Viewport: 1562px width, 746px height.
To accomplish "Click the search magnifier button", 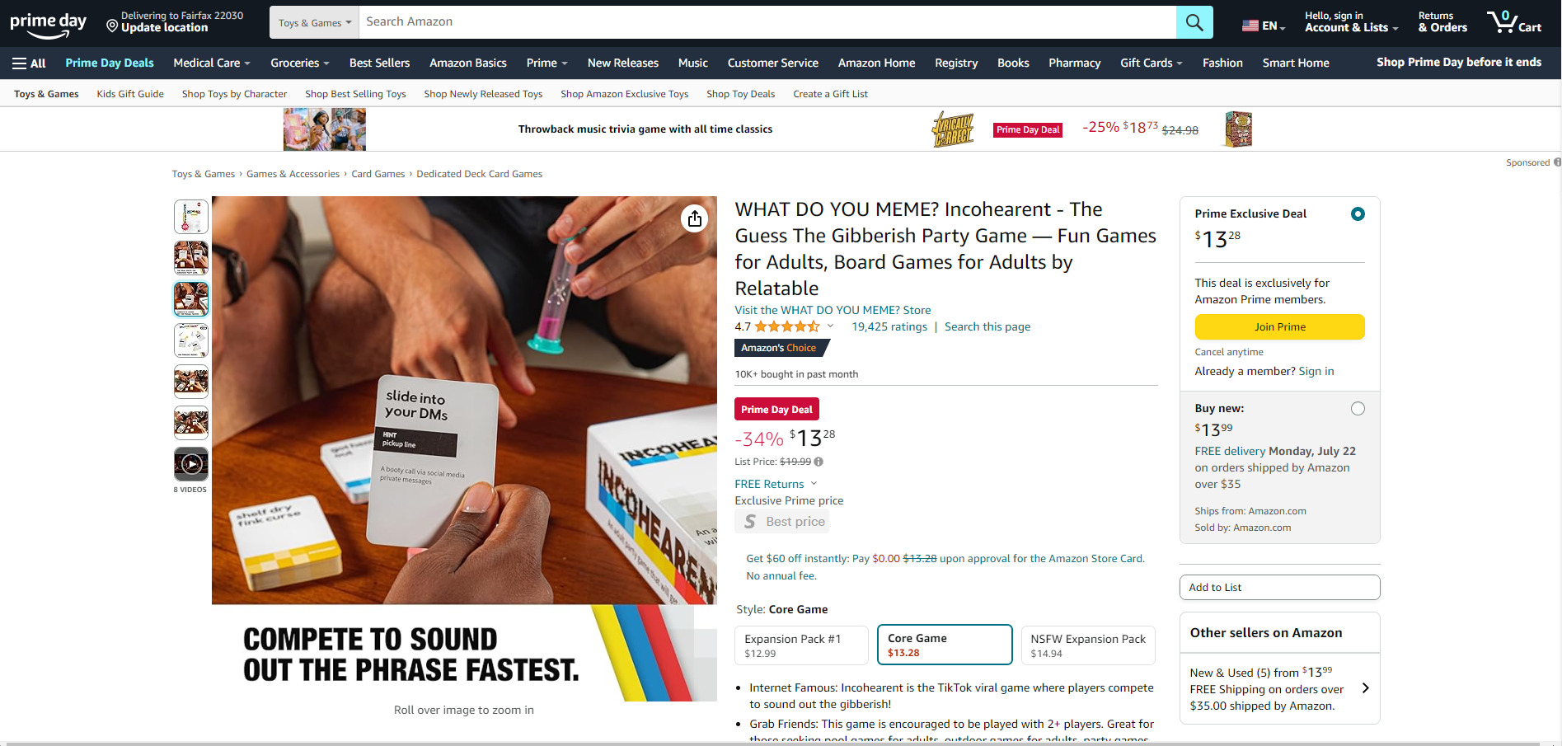I will pos(1194,22).
